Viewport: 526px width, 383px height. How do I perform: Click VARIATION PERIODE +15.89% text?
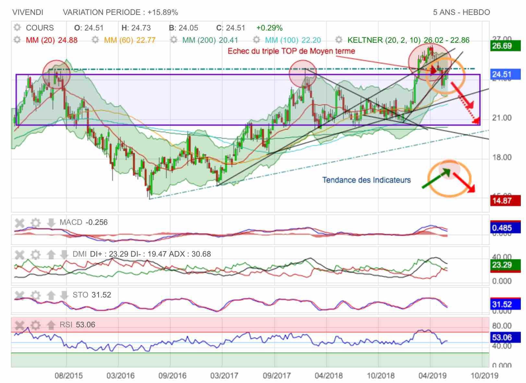click(120, 12)
